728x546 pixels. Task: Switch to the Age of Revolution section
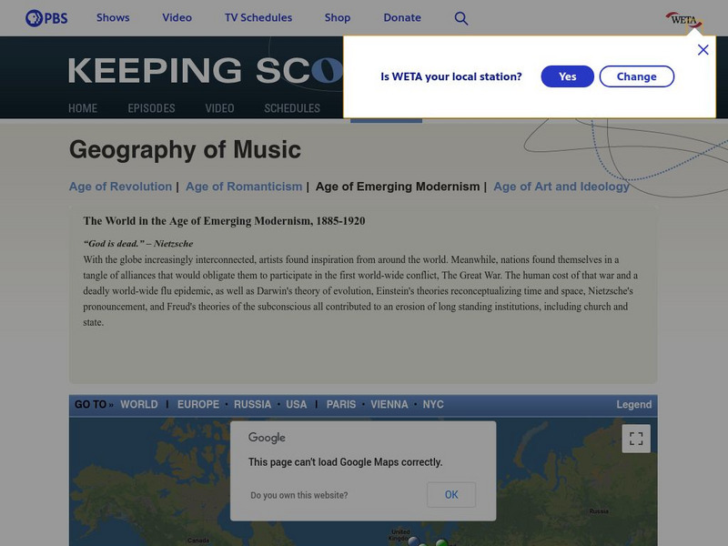(x=120, y=187)
